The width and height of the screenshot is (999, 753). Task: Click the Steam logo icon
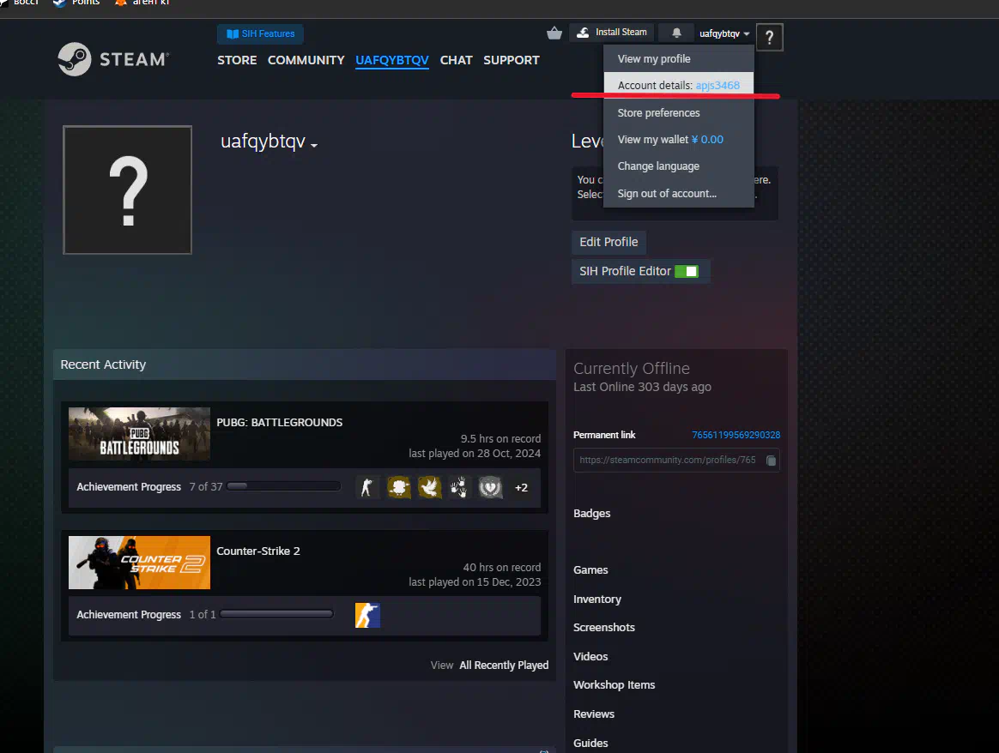click(75, 59)
